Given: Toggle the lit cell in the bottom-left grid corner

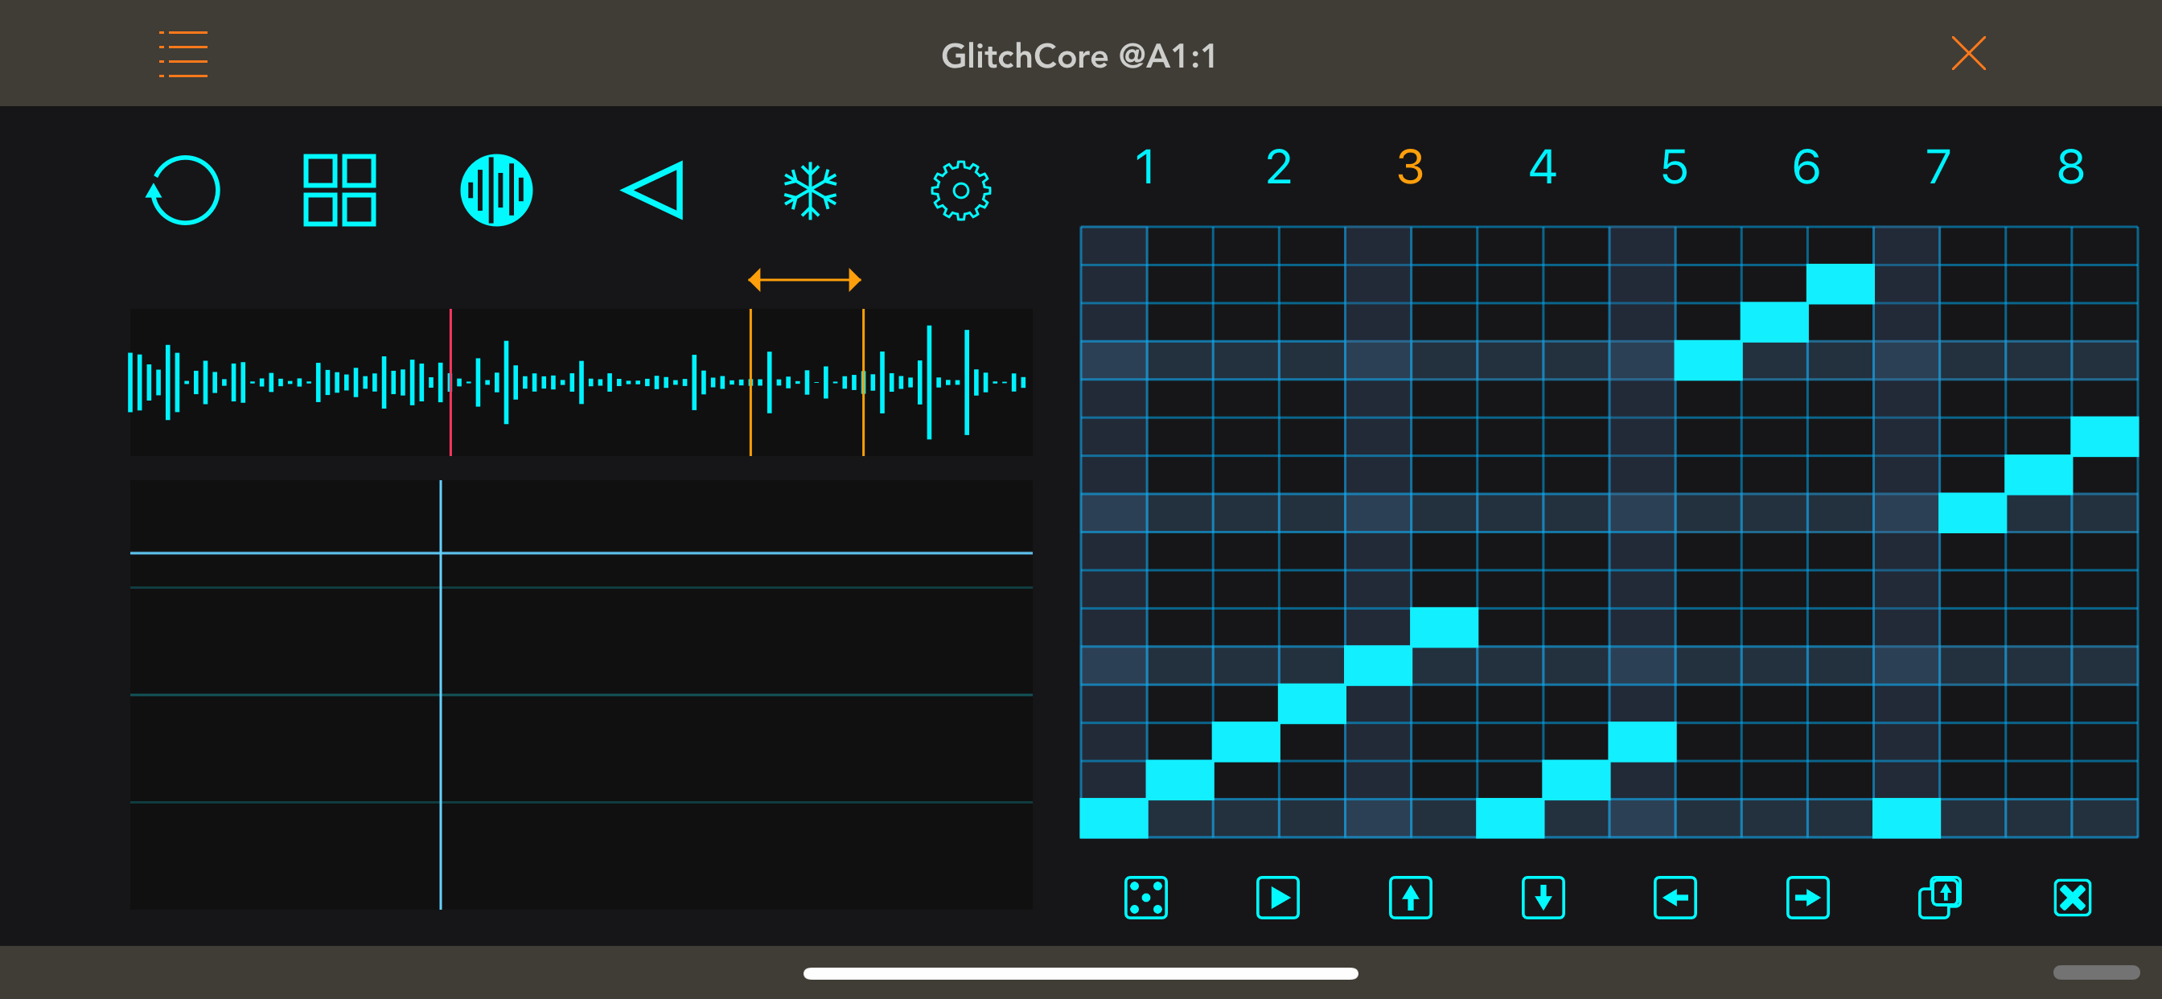Looking at the screenshot, I should (1113, 818).
